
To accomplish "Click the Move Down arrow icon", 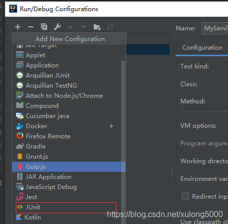I will 84,27.
